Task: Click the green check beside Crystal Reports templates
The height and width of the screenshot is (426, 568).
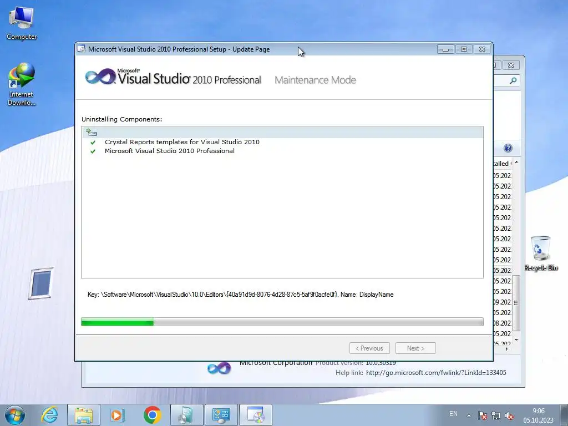Action: 93,143
